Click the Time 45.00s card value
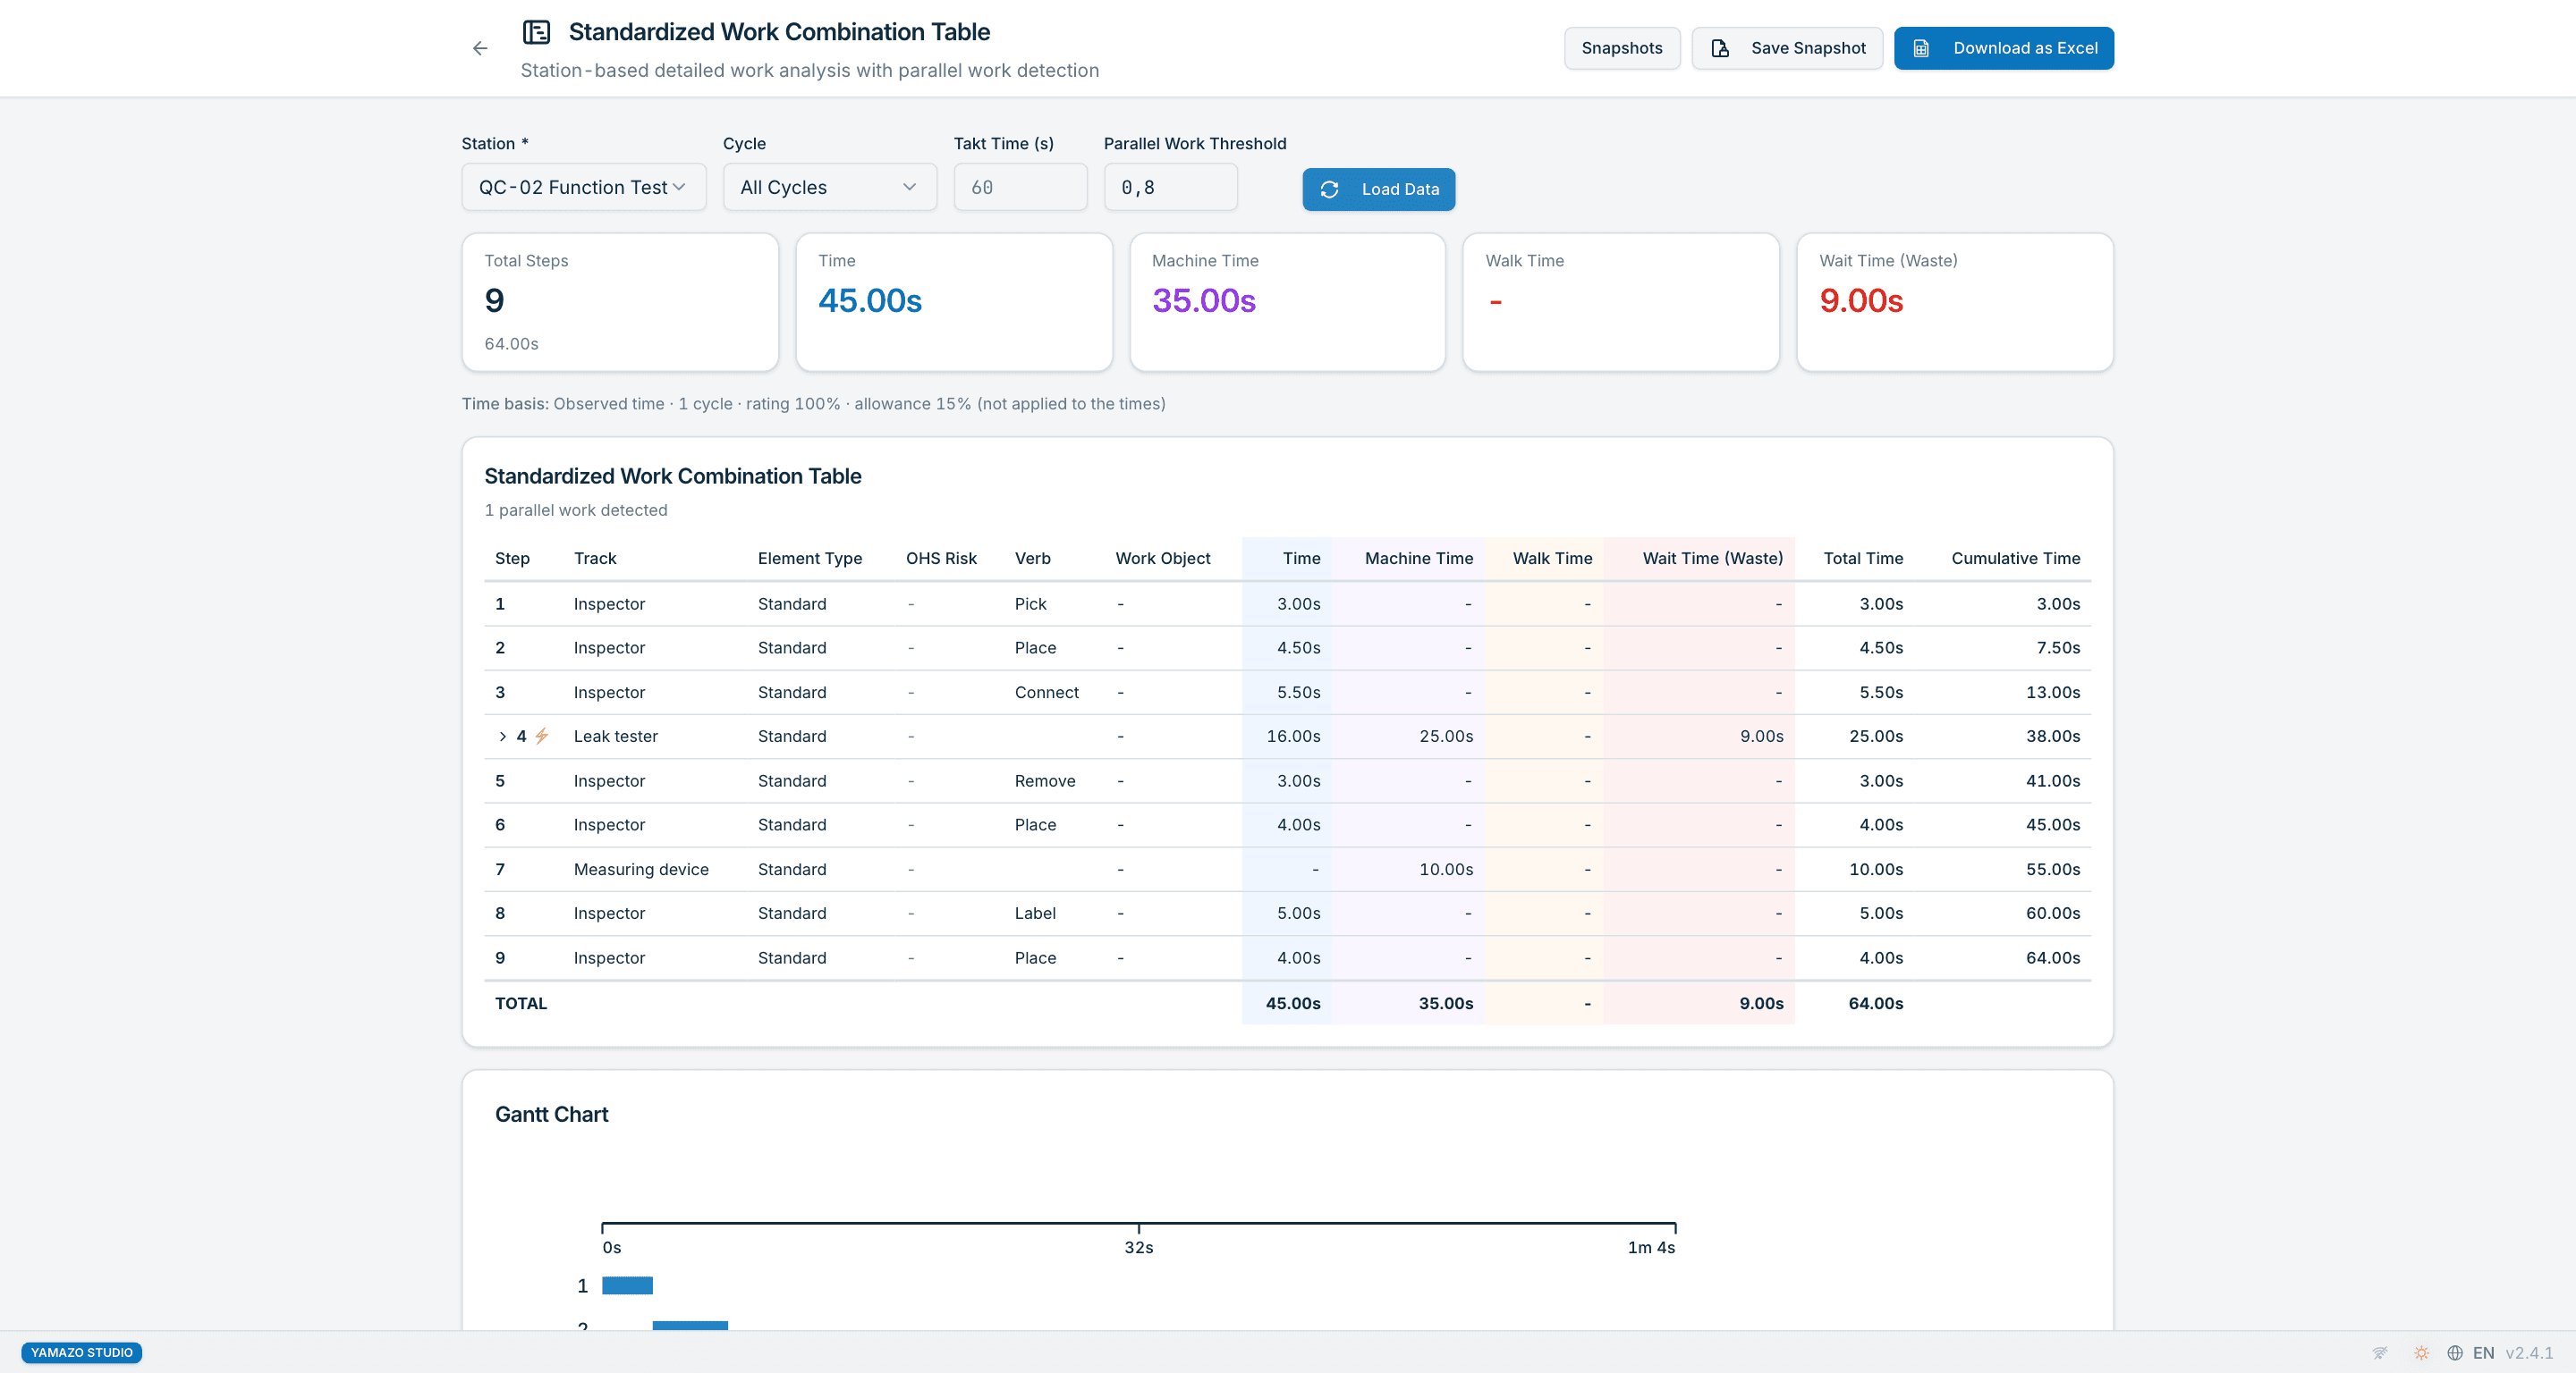 (x=869, y=300)
